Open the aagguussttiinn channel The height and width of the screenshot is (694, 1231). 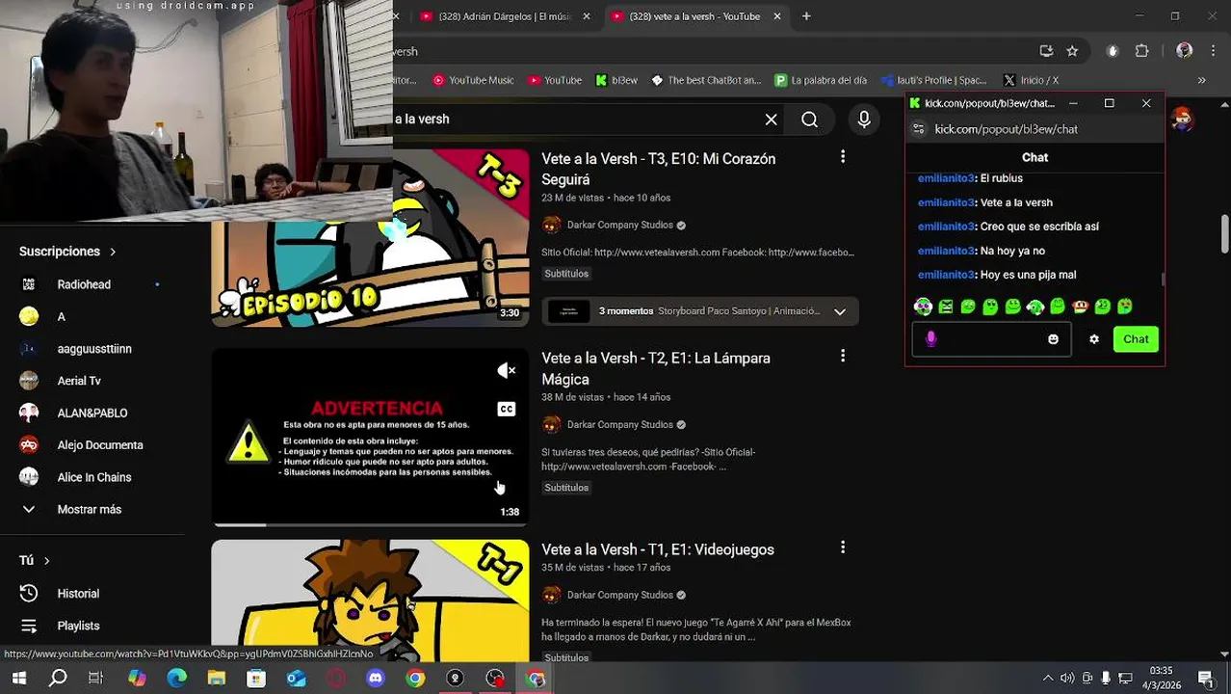[x=92, y=349]
